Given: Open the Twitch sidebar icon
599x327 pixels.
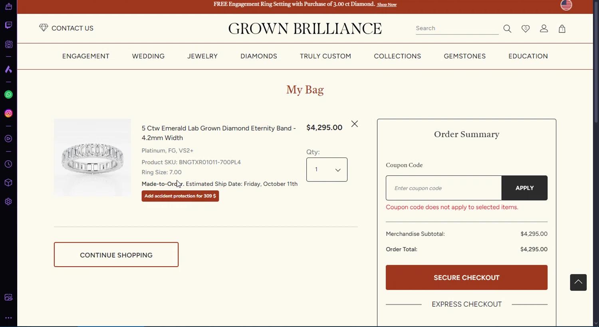Looking at the screenshot, I should [x=8, y=25].
